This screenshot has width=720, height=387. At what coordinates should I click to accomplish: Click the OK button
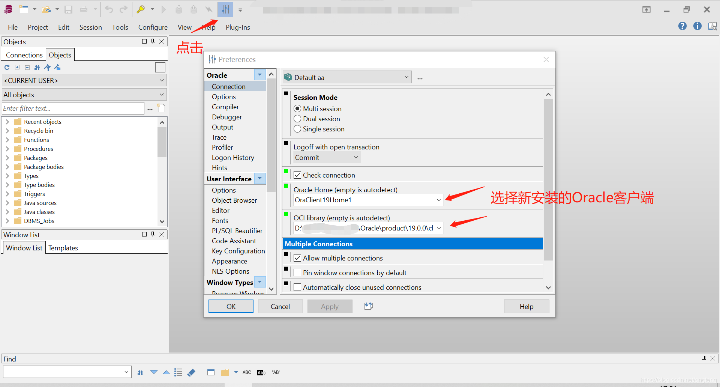point(231,306)
